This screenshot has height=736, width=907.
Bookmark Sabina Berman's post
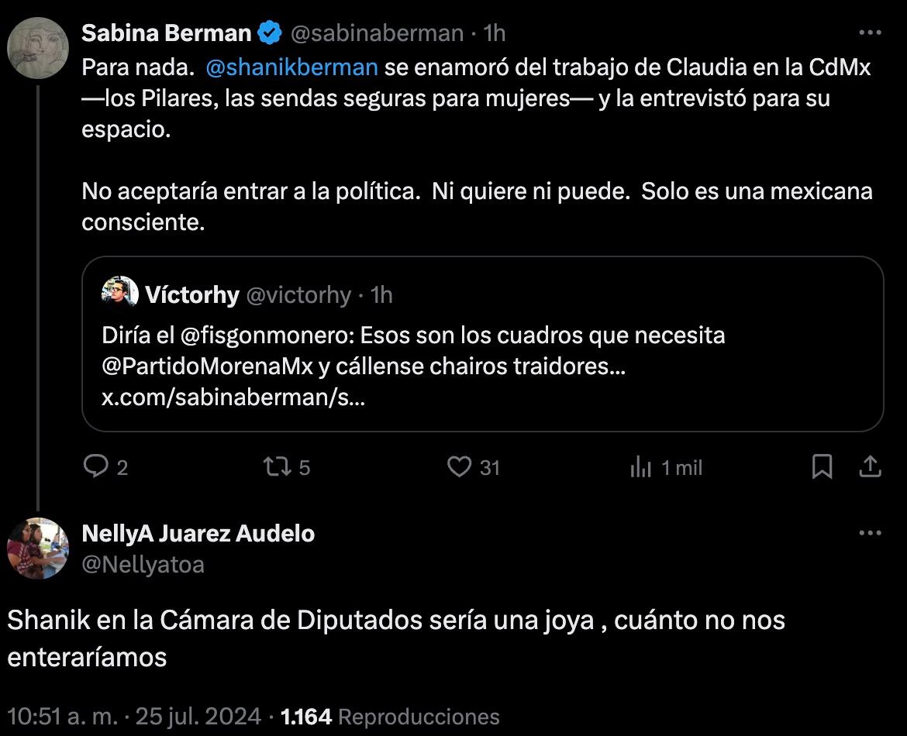(822, 466)
